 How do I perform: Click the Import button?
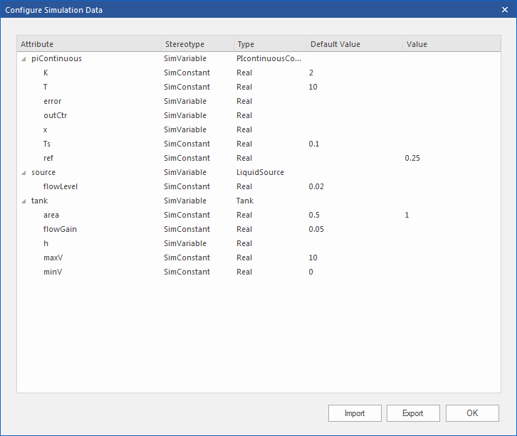tap(355, 413)
